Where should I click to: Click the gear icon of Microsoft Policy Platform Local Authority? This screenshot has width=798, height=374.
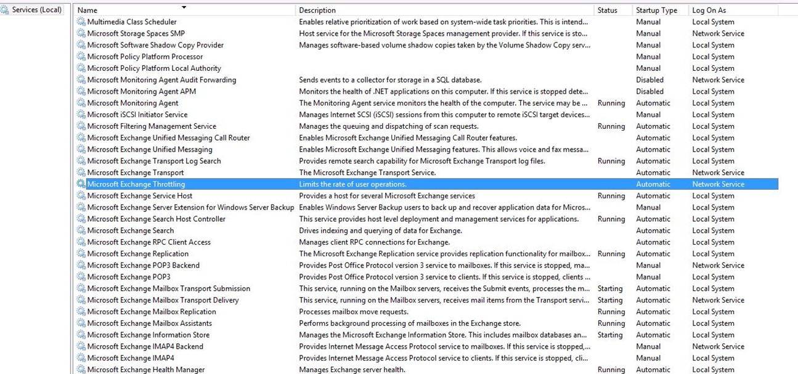[x=81, y=68]
